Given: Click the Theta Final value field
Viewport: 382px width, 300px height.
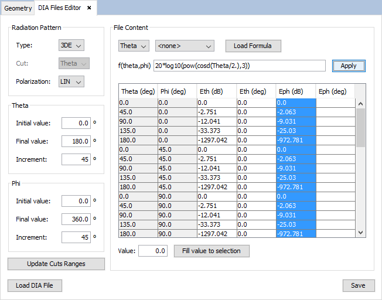Looking at the screenshot, I should coord(76,141).
